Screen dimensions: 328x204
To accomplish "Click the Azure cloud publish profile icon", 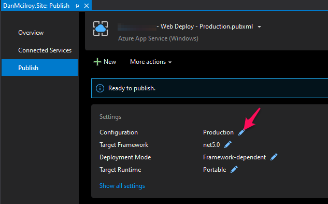I will [x=101, y=29].
